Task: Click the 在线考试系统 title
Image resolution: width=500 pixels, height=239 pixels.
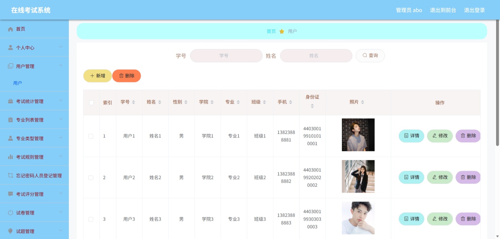Action: (31, 10)
